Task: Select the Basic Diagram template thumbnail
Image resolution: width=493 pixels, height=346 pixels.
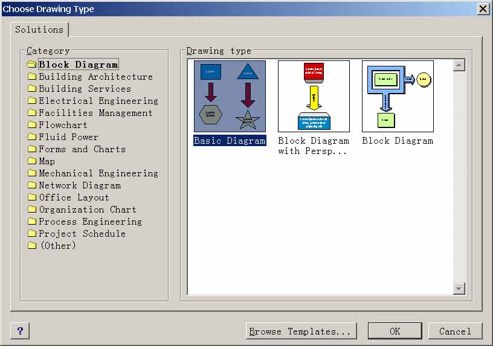Action: click(229, 96)
